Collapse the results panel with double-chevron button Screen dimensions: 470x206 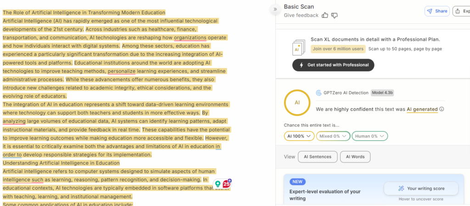pos(275,9)
